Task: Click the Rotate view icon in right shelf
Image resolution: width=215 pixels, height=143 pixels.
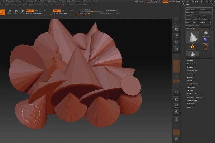Action: (x=176, y=113)
